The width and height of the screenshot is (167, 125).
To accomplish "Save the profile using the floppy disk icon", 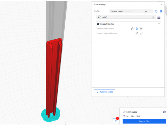I will (x=161, y=11).
